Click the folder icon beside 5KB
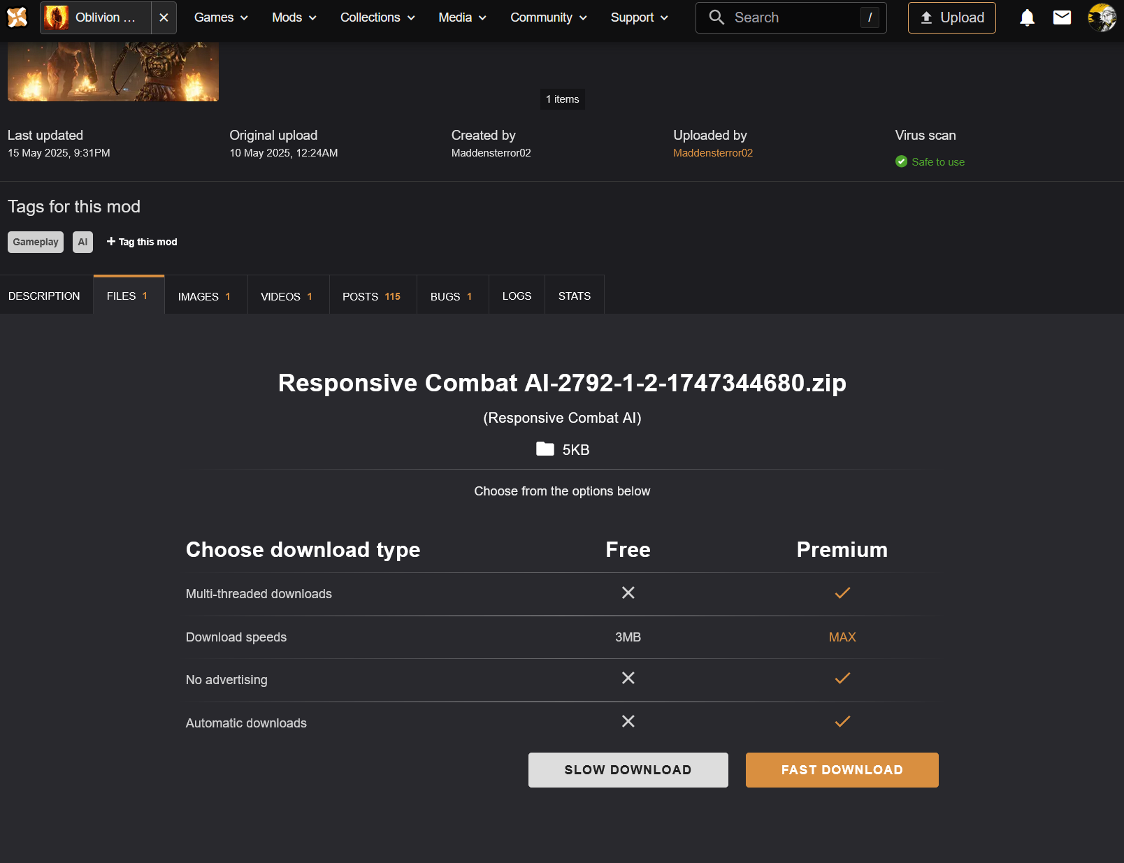 pyautogui.click(x=545, y=449)
